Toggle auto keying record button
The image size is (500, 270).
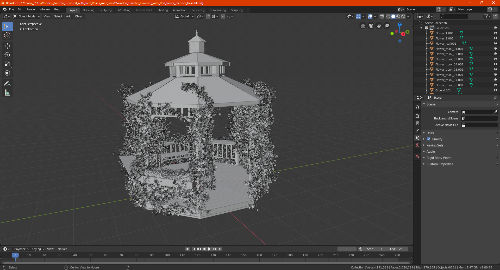(x=187, y=249)
